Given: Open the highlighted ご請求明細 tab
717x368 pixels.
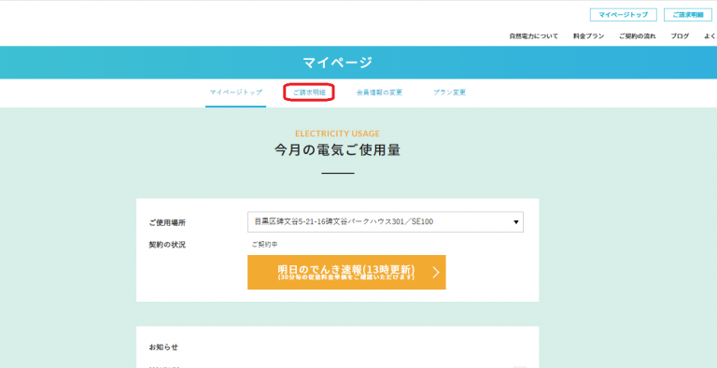Looking at the screenshot, I should 309,92.
